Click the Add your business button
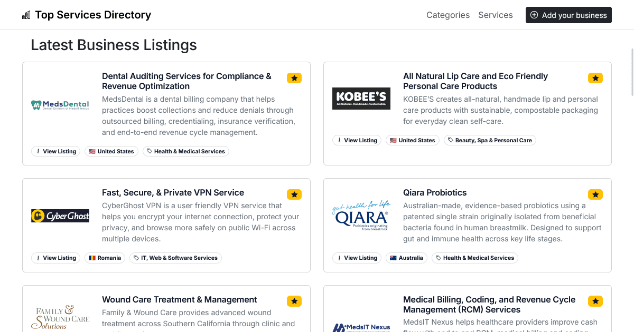This screenshot has width=634, height=332. 568,15
